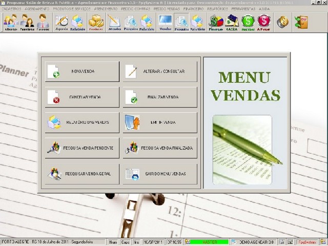Open the Vendas monitor toolbar icon
The height and width of the screenshot is (246, 328).
166,23
